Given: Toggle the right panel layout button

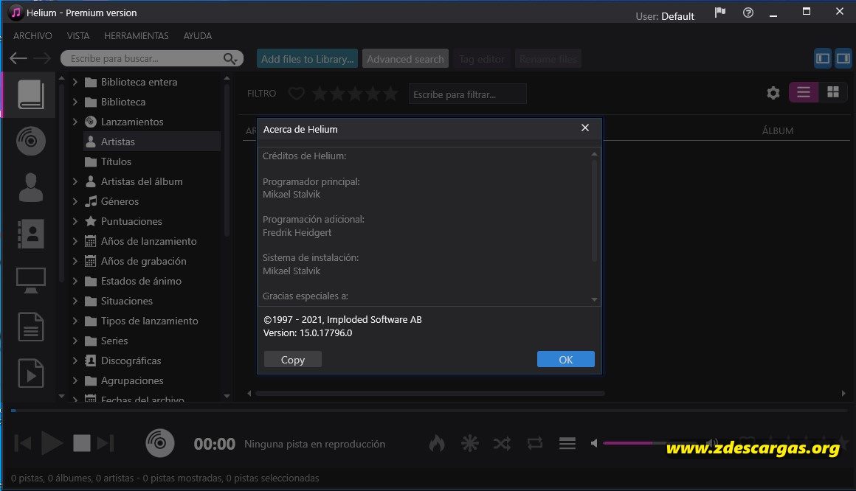Looking at the screenshot, I should 843,58.
